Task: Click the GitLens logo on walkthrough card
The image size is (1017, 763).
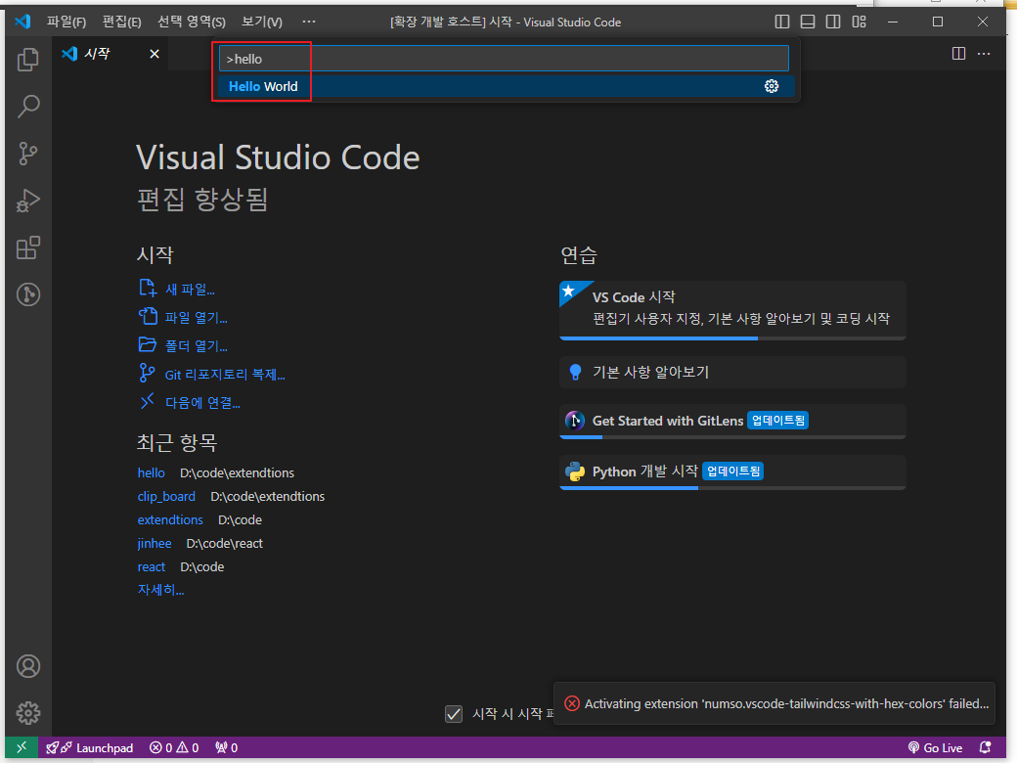Action: tap(575, 421)
